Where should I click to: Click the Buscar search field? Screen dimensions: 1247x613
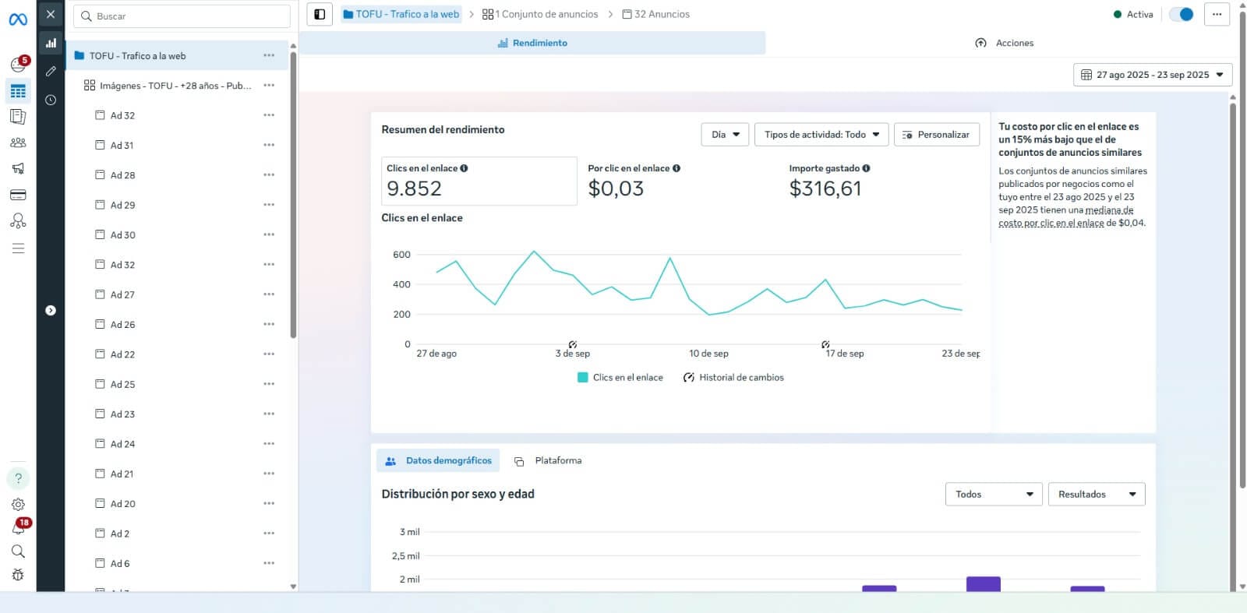coord(182,16)
